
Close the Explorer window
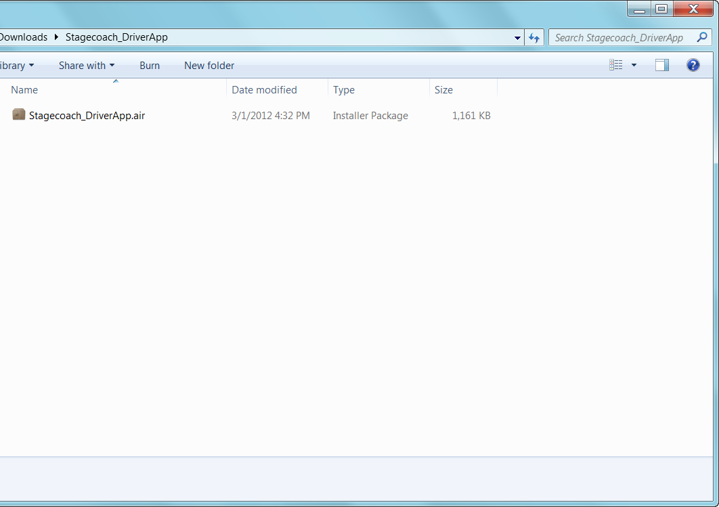point(693,9)
